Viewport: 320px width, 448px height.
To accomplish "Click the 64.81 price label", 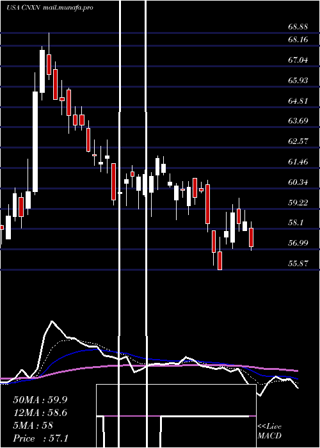I will [298, 101].
